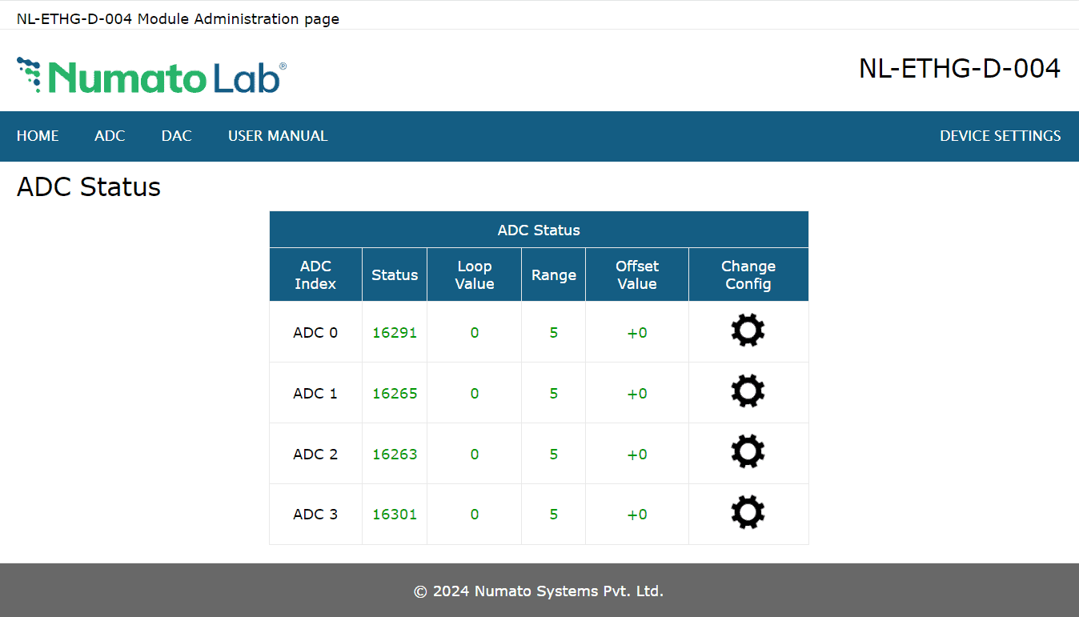Open the USER MANUAL link
Screen dimensions: 1079x617
[278, 136]
